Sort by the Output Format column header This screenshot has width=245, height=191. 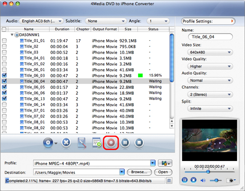coord(105,29)
